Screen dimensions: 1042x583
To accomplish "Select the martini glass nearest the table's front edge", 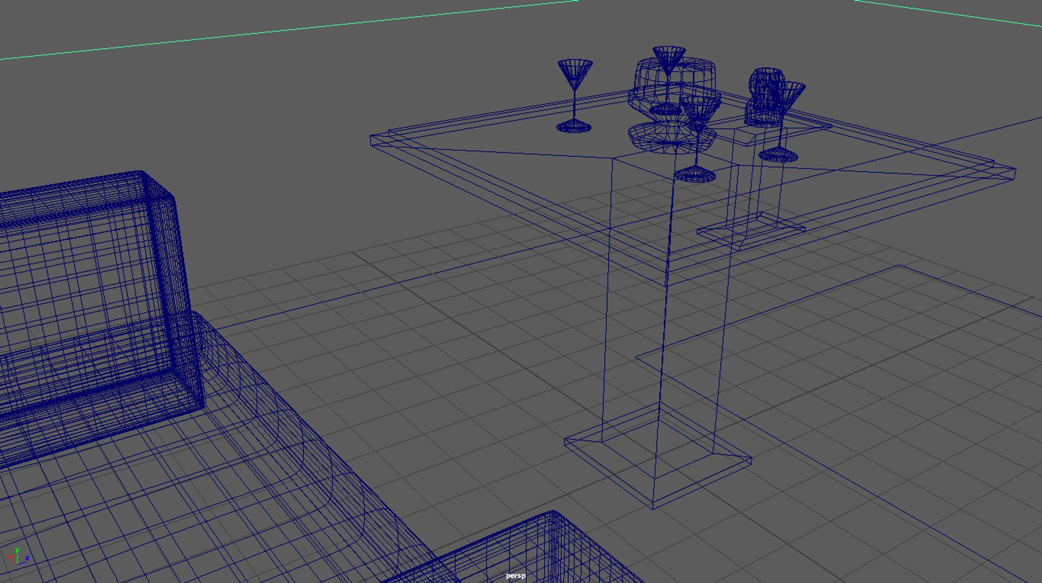I will [697, 138].
